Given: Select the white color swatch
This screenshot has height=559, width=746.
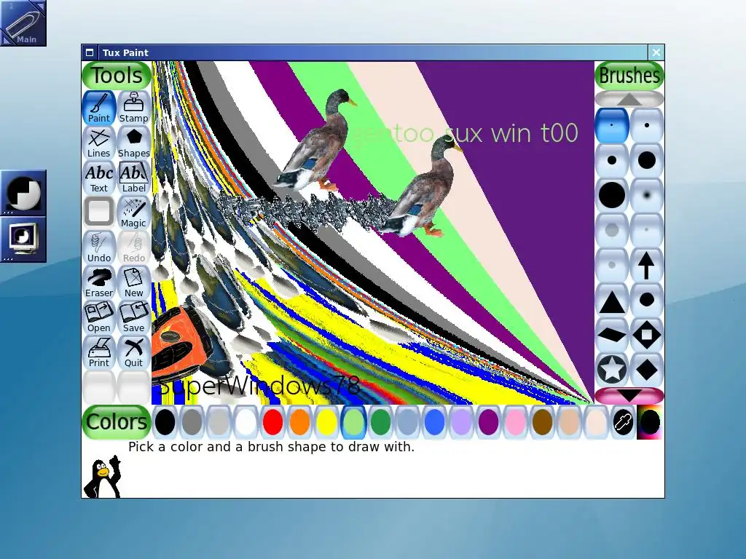Looking at the screenshot, I should [246, 421].
